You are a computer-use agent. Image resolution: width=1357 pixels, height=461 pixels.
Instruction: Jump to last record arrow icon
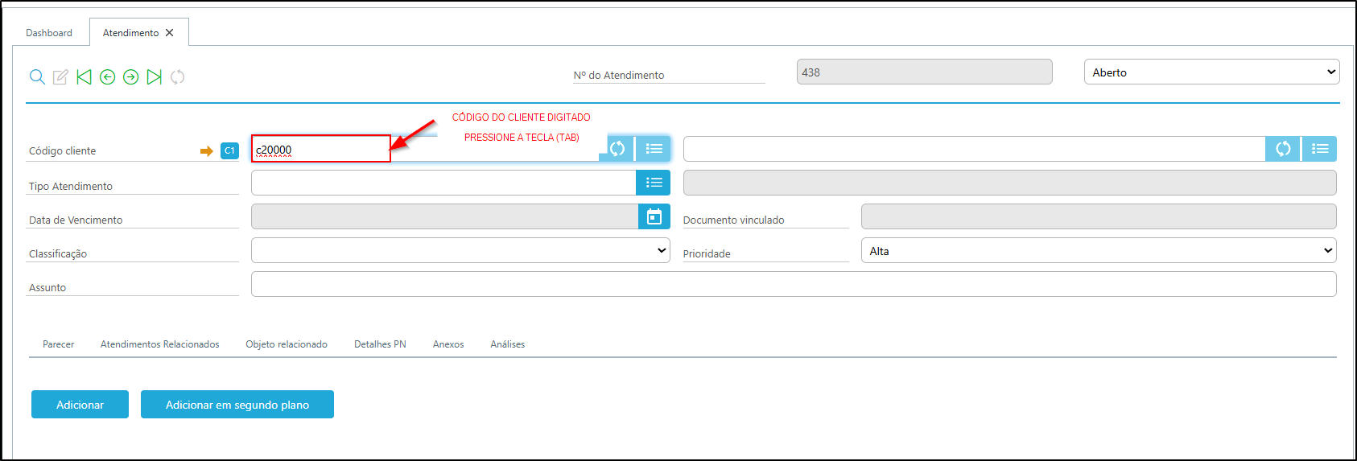point(154,77)
